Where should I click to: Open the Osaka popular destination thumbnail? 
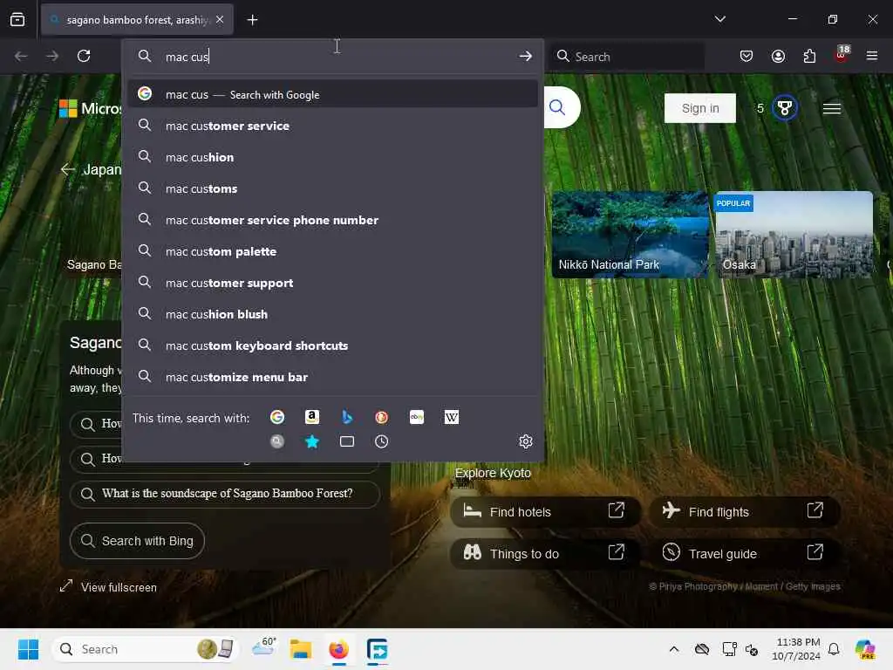click(x=794, y=234)
